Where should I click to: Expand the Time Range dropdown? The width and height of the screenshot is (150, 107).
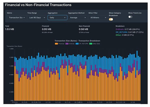37,18
